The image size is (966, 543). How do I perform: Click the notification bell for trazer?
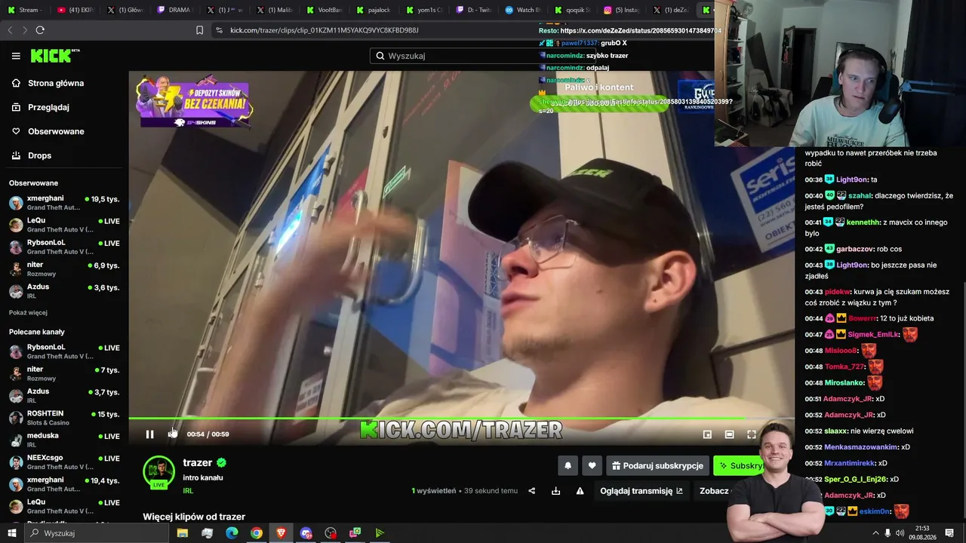(568, 465)
